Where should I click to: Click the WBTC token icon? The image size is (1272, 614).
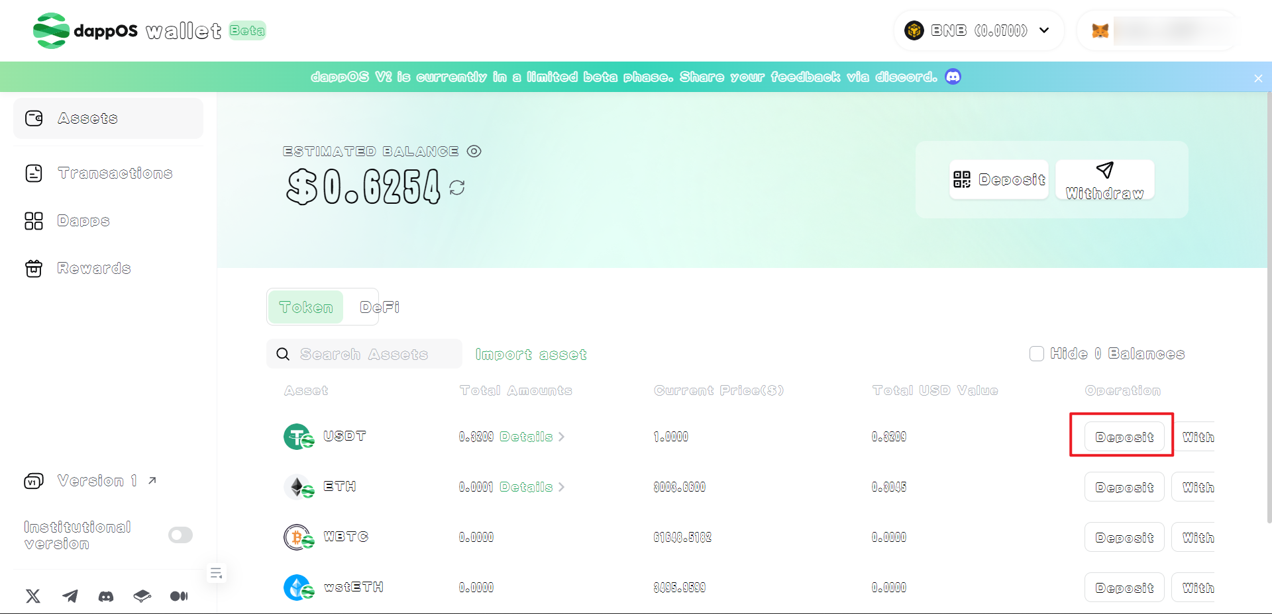(x=298, y=537)
